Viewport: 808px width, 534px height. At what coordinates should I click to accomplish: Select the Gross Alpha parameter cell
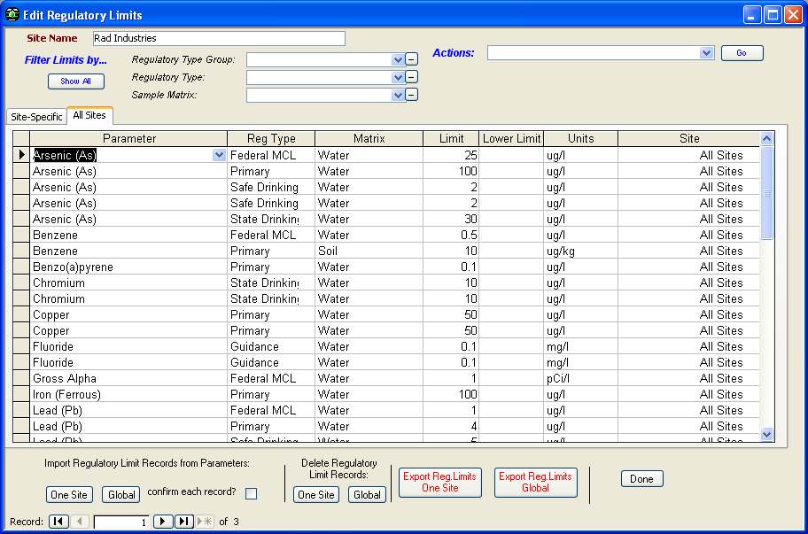point(128,378)
